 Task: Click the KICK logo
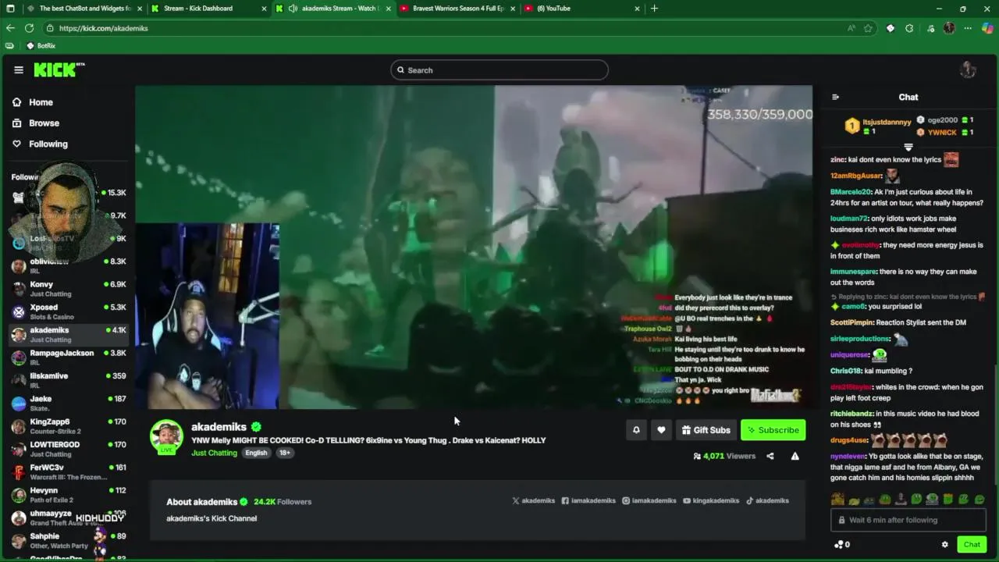click(x=59, y=70)
